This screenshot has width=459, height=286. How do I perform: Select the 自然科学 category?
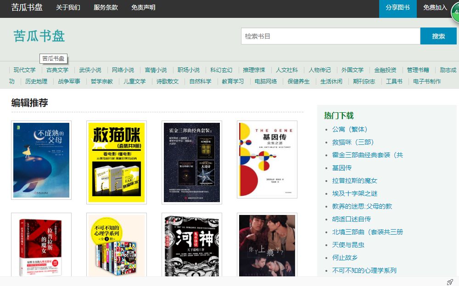click(200, 81)
